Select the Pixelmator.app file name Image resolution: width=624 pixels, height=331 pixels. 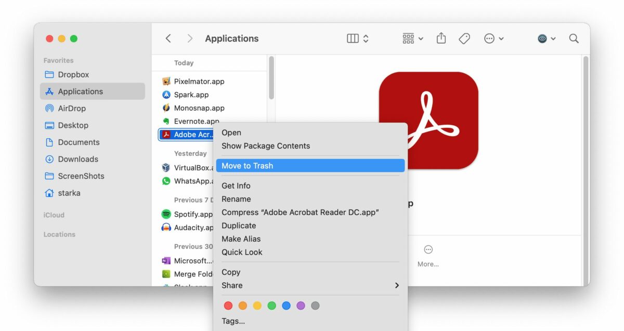[199, 81]
